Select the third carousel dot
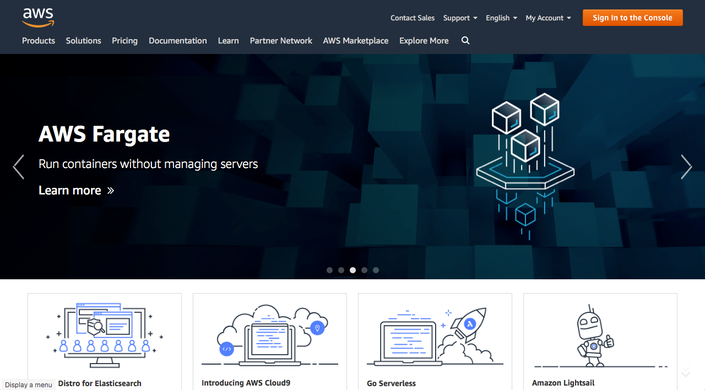Viewport: 705px width, 390px height. [352, 270]
